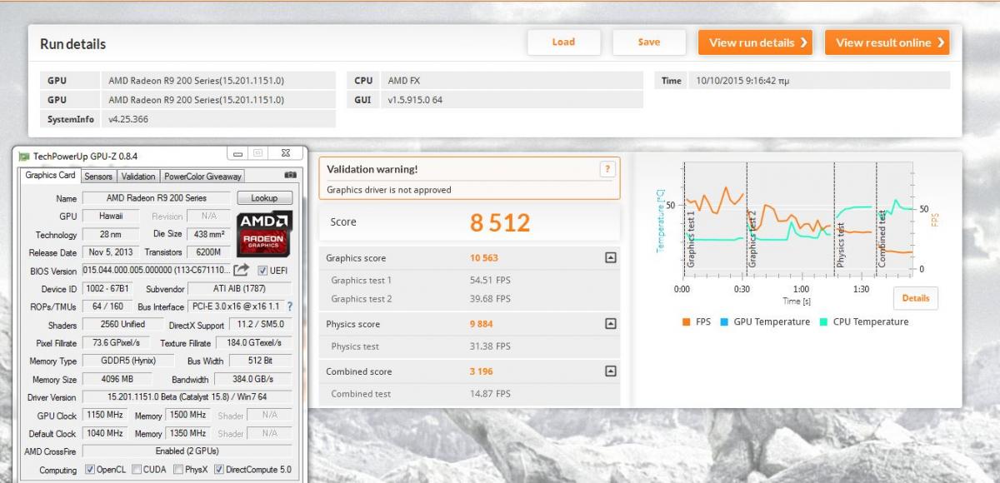Click the Bandwidth 384.0 GB/s field
The width and height of the screenshot is (1000, 483).
pyautogui.click(x=254, y=380)
